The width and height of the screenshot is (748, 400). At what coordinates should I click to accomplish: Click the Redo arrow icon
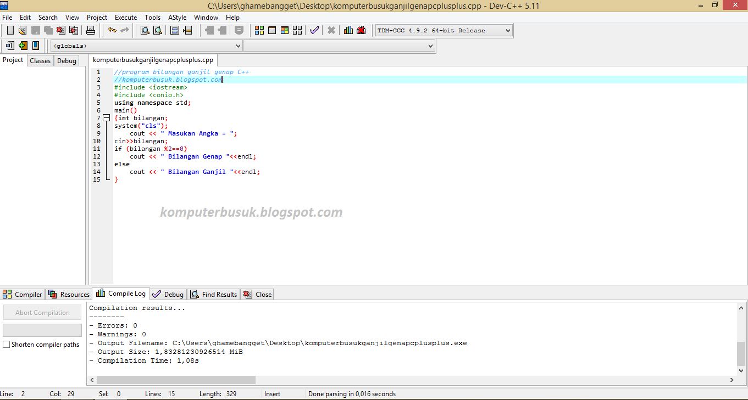coord(125,30)
